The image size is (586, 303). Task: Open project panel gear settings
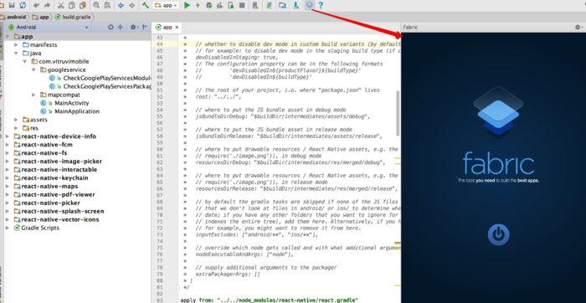coord(134,28)
